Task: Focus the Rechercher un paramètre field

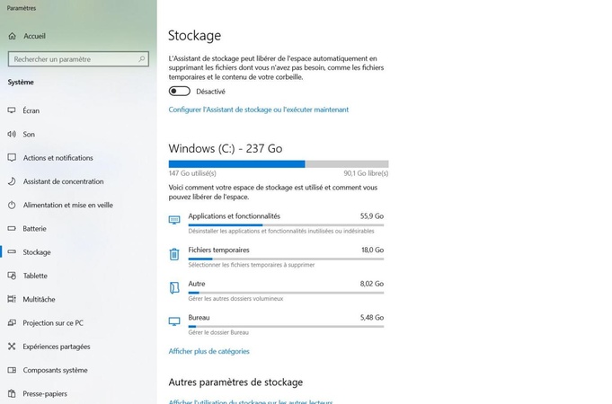Action: [72, 59]
